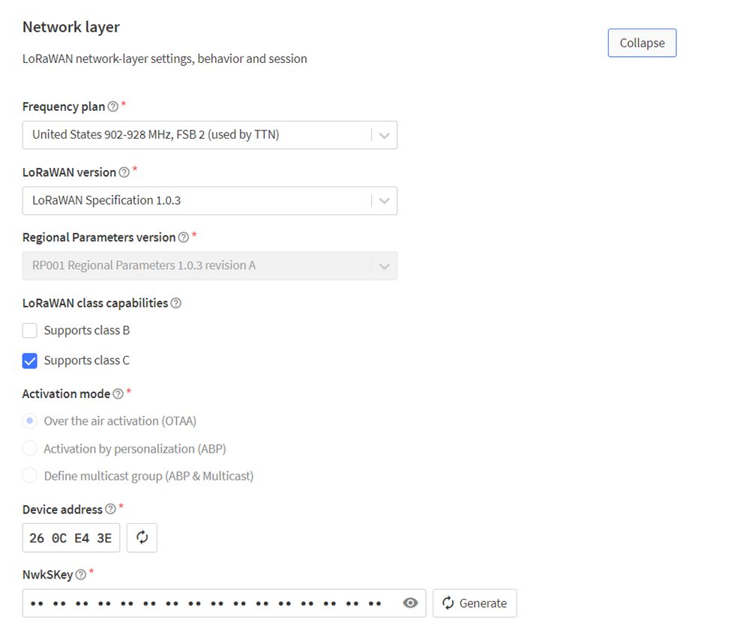The image size is (731, 631).
Task: Reveal NwkSKey value using eye icon
Action: click(410, 603)
